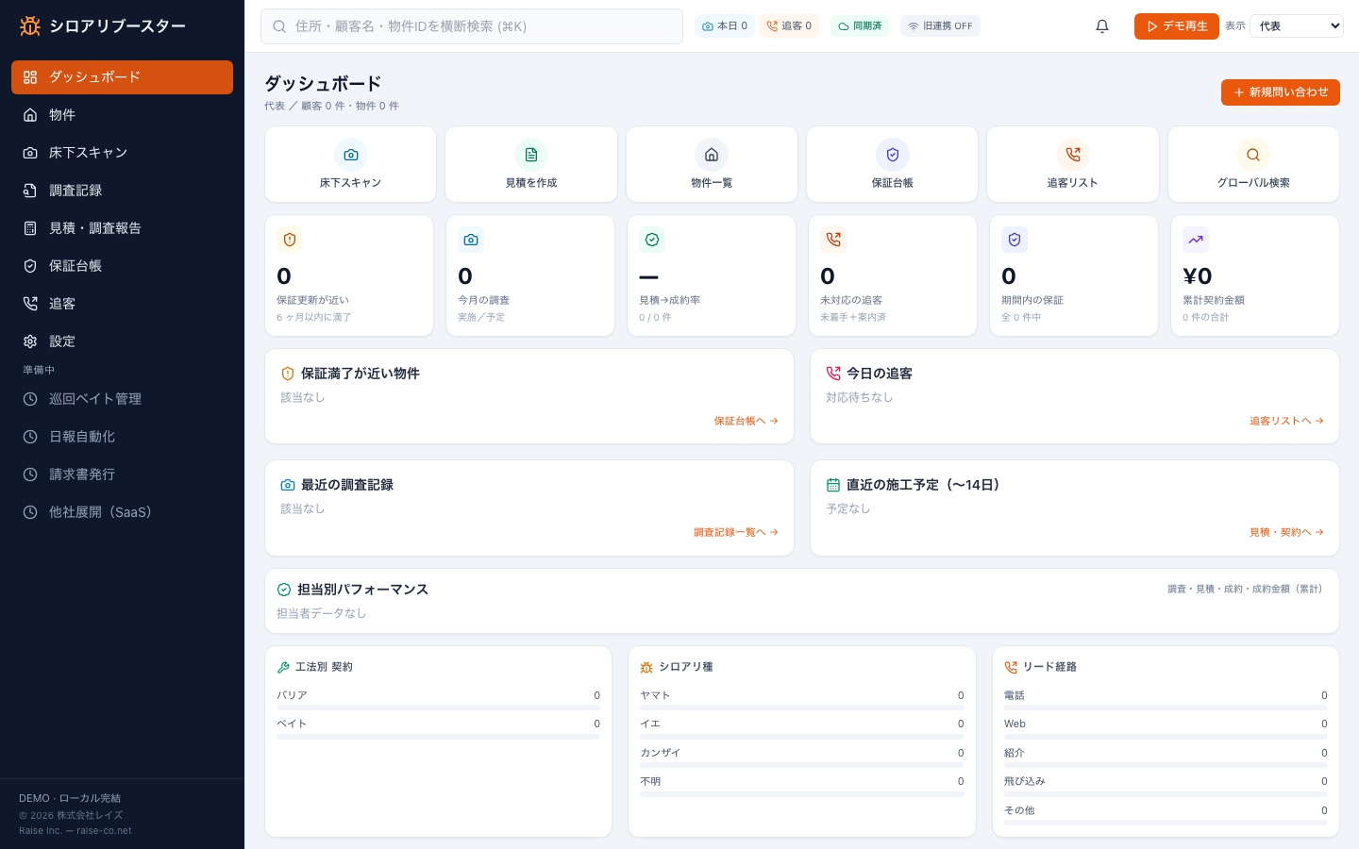Click the 紹介 row label
The image size is (1359, 849).
click(1015, 753)
